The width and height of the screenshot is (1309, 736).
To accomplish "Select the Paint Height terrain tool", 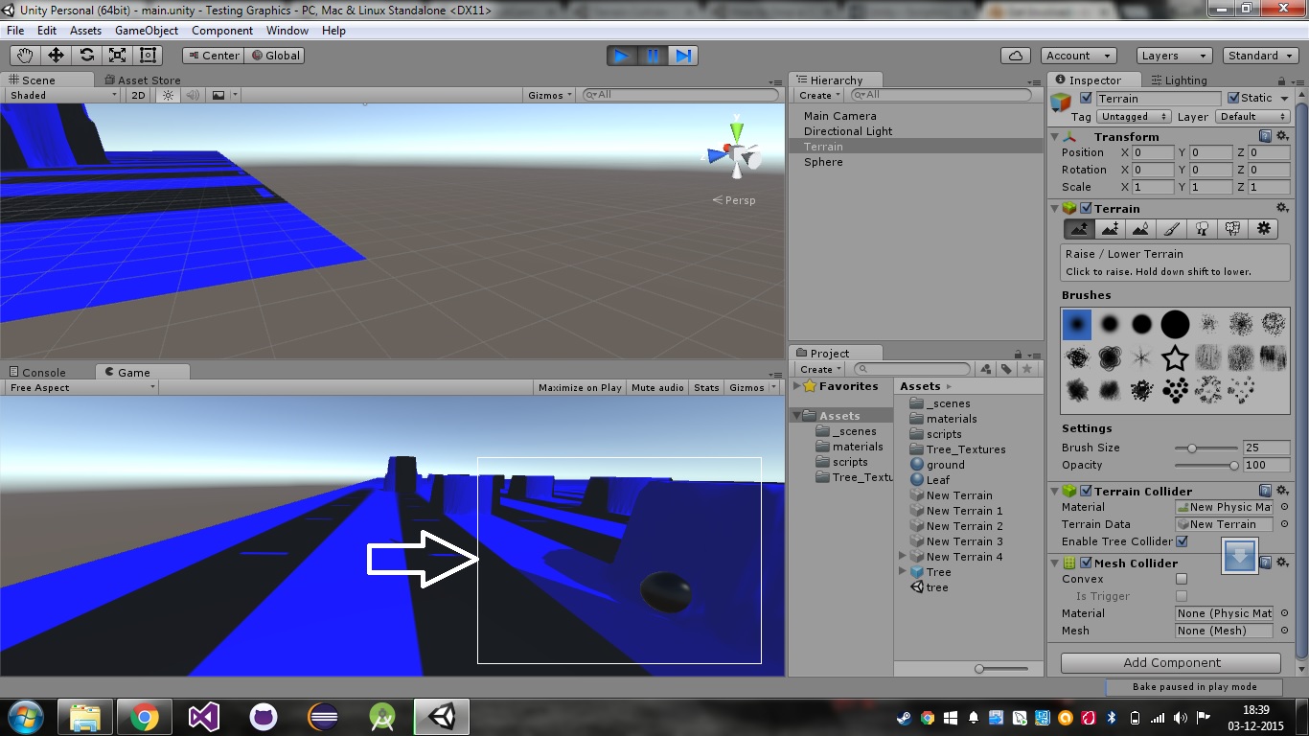I will pos(1110,229).
